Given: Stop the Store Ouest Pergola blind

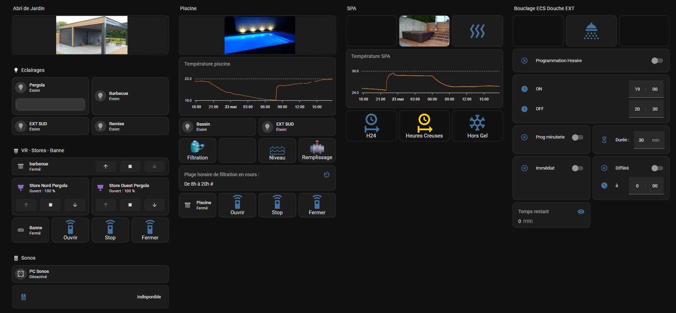Looking at the screenshot, I should click(130, 205).
